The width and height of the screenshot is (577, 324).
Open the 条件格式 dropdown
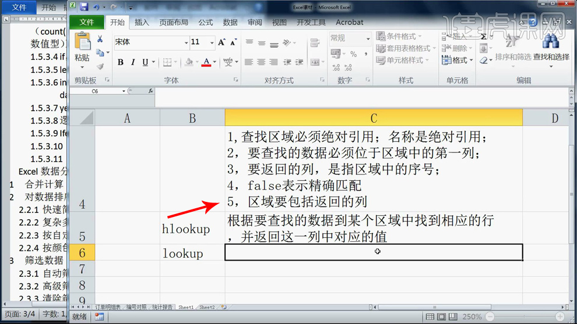[399, 37]
